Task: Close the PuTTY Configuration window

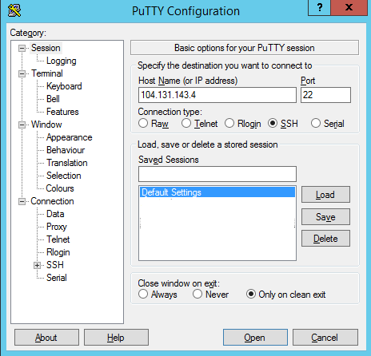Action: (349, 7)
